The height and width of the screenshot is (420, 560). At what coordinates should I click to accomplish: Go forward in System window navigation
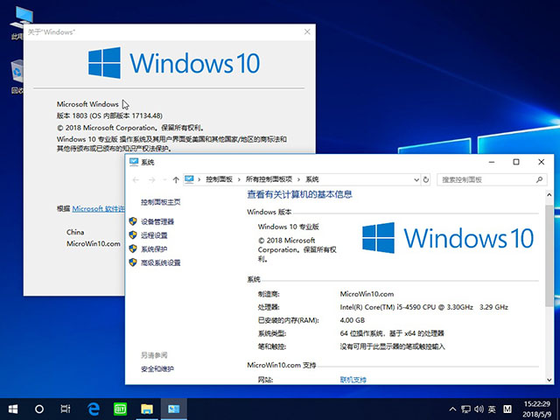(151, 179)
